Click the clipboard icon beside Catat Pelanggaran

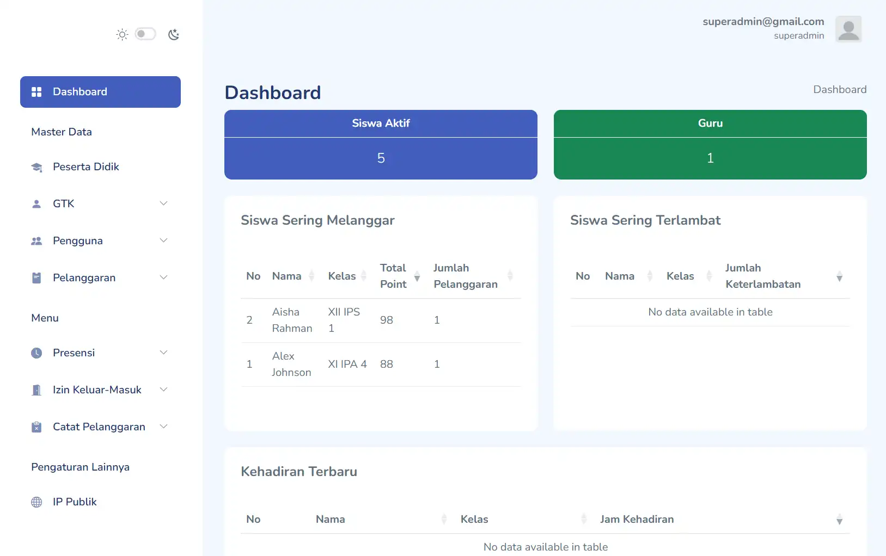(36, 427)
